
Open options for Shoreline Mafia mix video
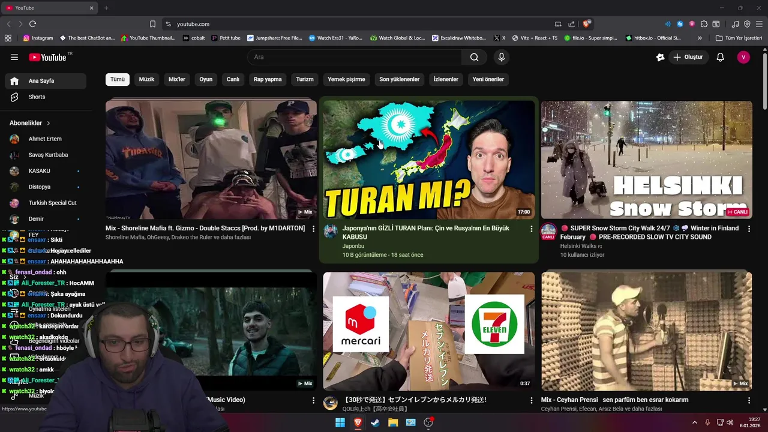pos(313,229)
